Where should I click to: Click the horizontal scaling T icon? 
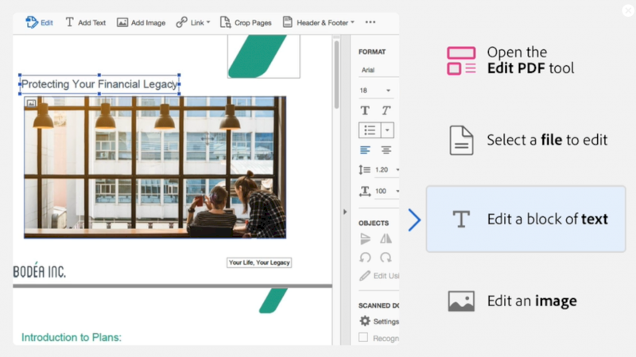[365, 191]
